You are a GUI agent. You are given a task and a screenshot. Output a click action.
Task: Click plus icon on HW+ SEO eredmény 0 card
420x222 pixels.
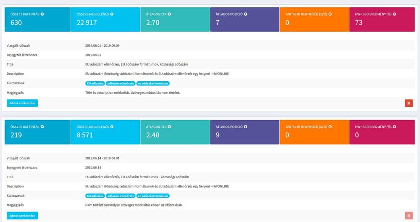coord(394,127)
